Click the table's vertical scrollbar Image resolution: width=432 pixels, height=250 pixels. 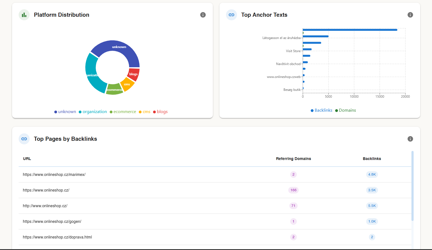412,186
